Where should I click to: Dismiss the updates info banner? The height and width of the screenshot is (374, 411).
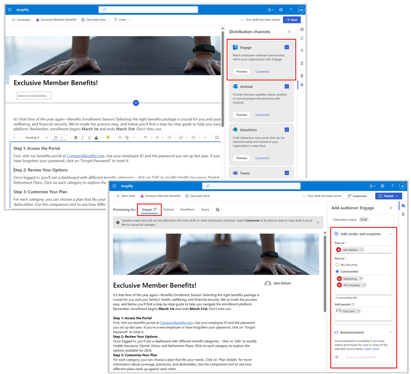tap(318, 222)
